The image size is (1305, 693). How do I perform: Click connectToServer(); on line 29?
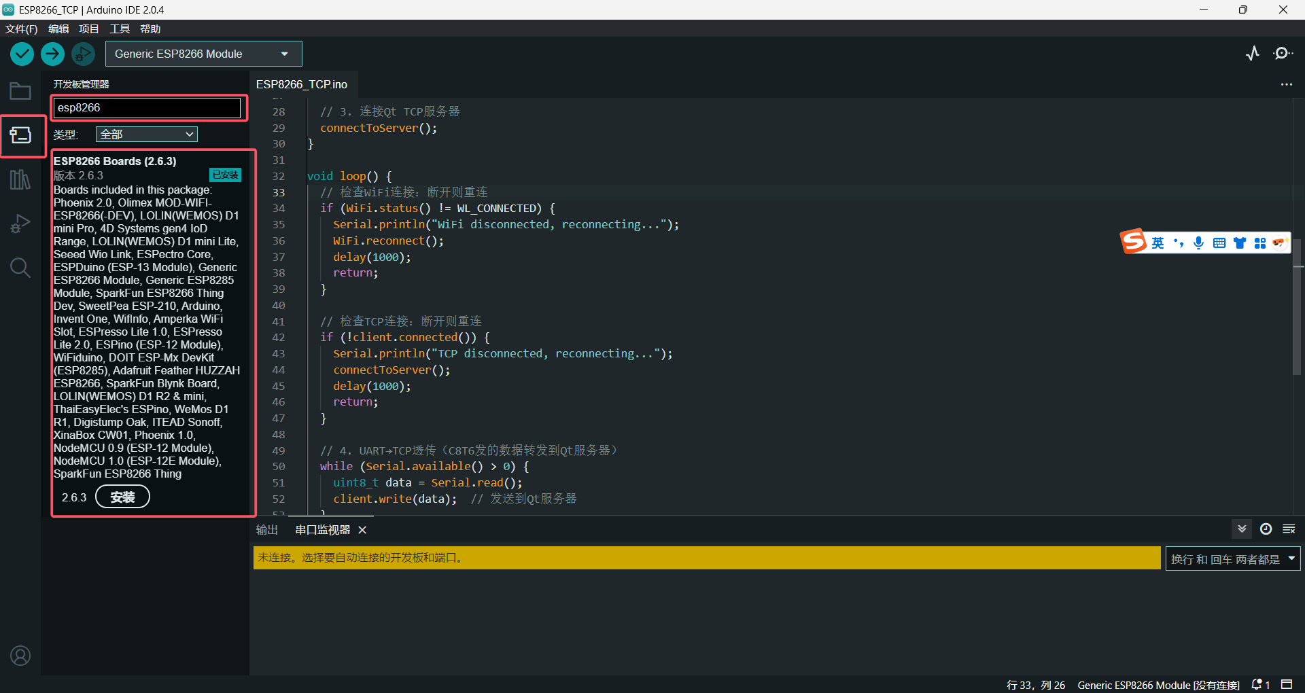pyautogui.click(x=379, y=128)
